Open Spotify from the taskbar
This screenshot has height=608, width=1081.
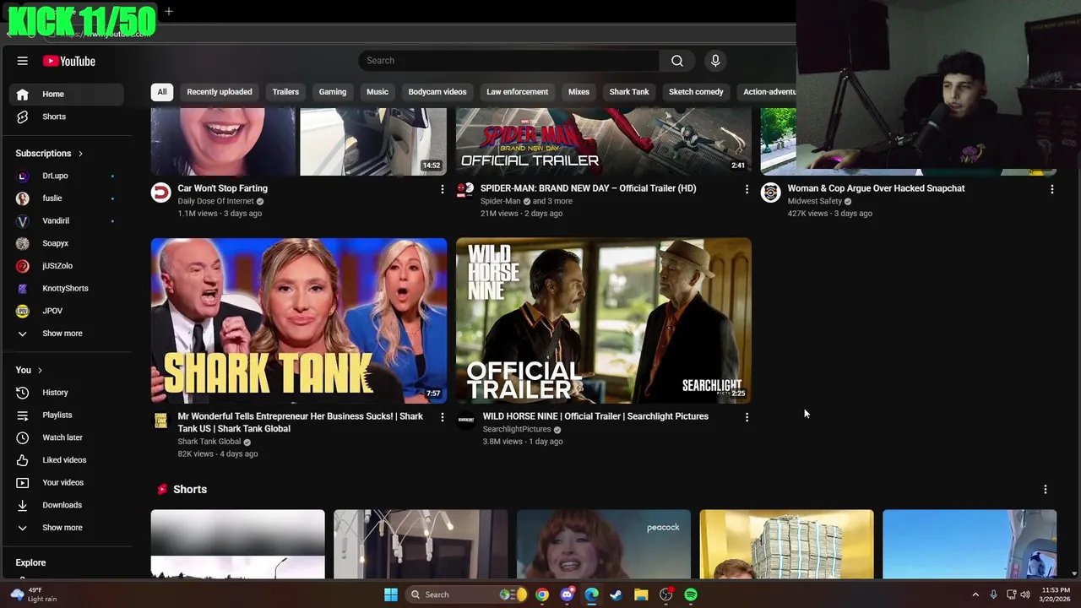[x=691, y=594]
